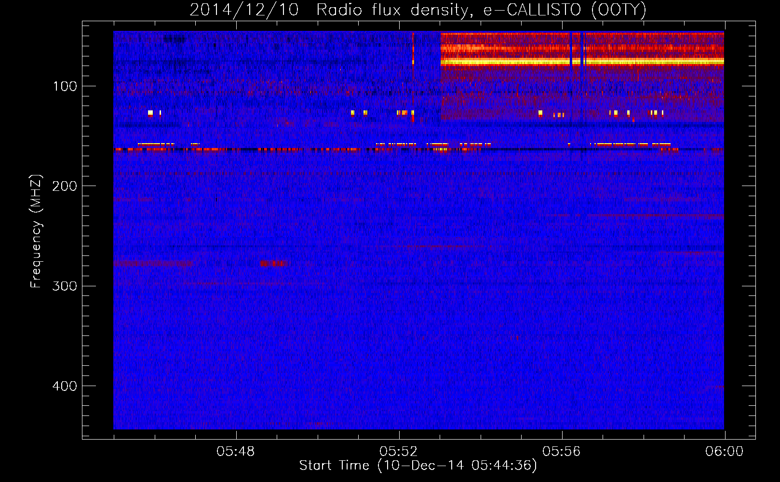Click the bright yellow emission band near 75 MHz

pos(582,62)
